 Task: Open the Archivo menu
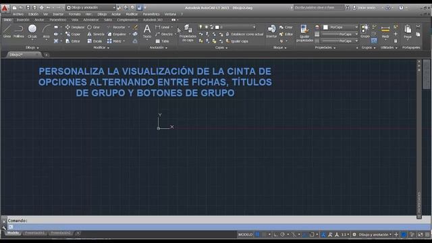[18, 14]
